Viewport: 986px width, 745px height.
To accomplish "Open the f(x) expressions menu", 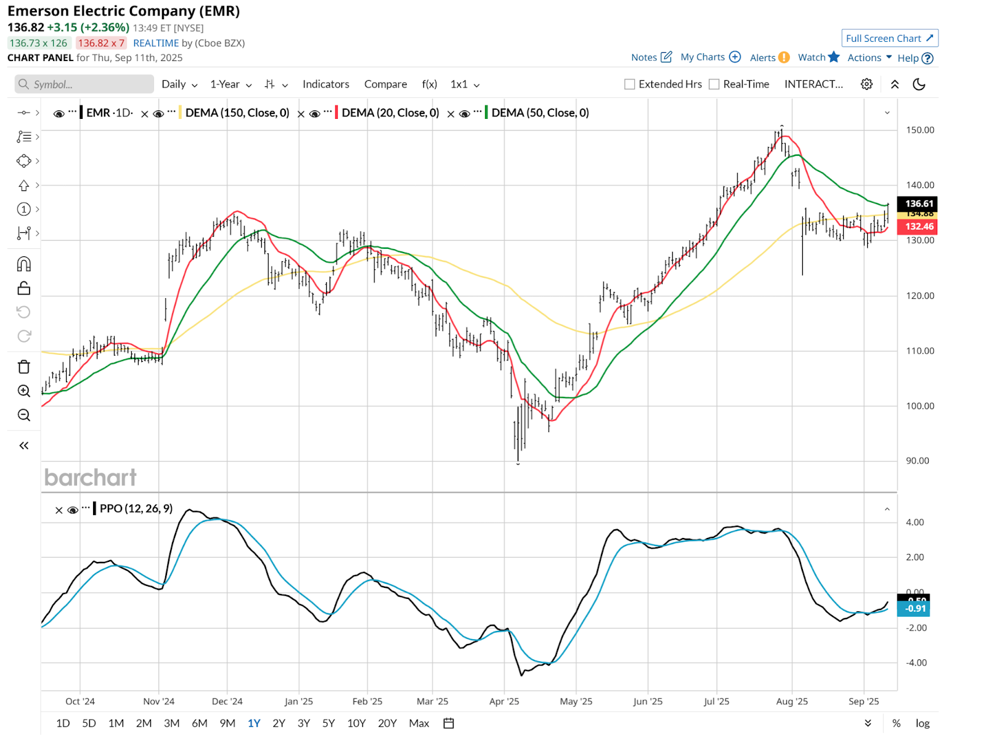I will click(x=430, y=84).
